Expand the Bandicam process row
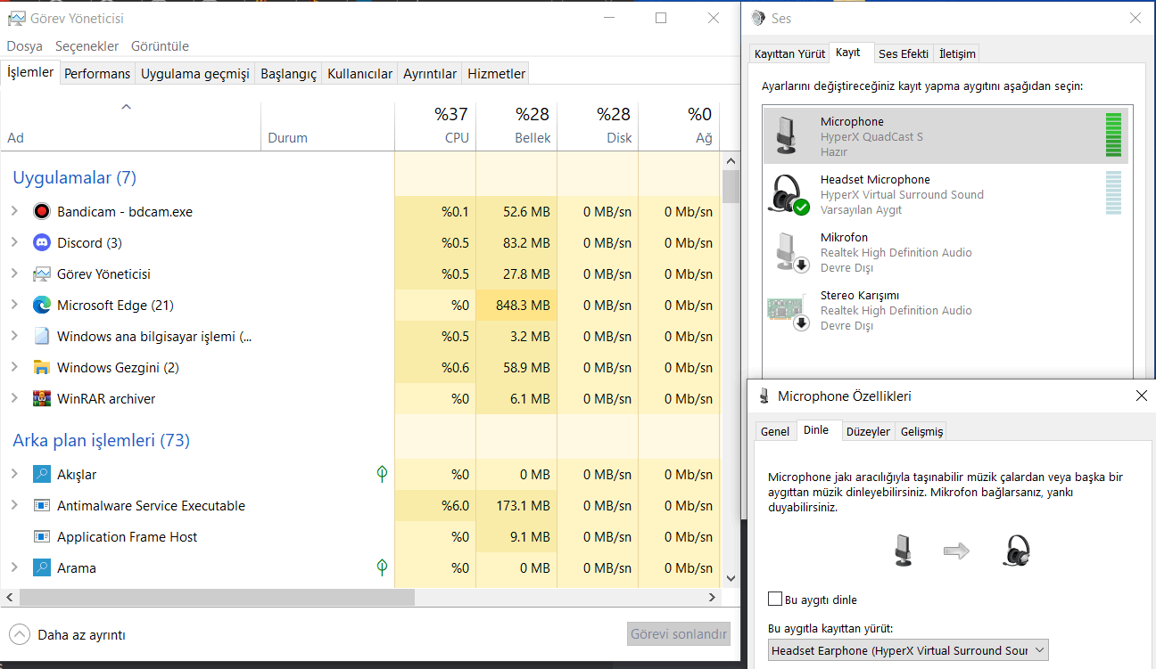This screenshot has width=1156, height=669. [14, 212]
